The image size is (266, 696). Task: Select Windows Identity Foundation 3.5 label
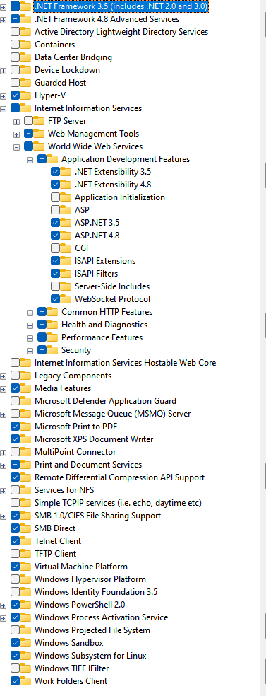pyautogui.click(x=96, y=592)
